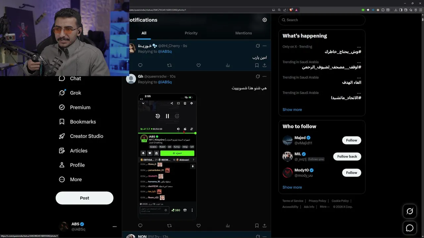
Task: Open more options on @queenrsdw's tweet
Action: [264, 76]
